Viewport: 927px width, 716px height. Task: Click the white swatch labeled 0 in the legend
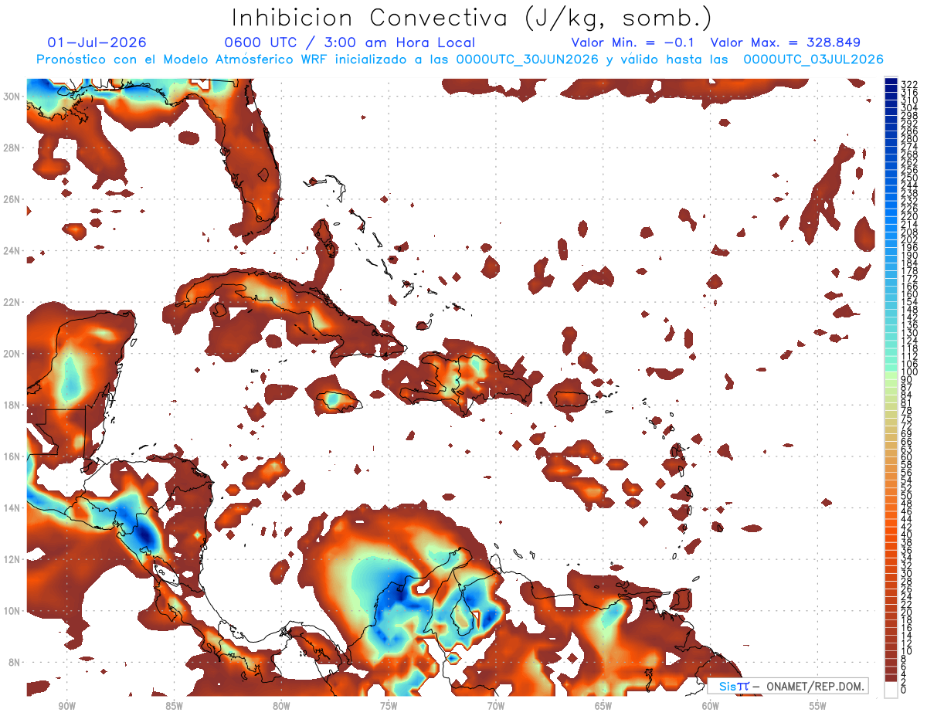tap(891, 689)
